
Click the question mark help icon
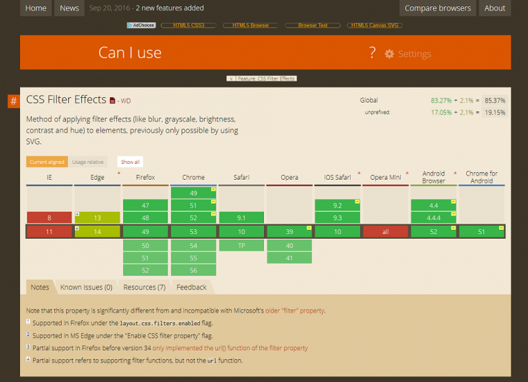[372, 53]
